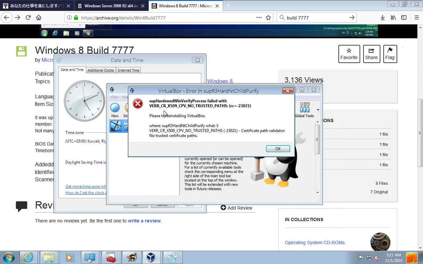
Task: Toggle the browser sidebar
Action: coord(404,18)
